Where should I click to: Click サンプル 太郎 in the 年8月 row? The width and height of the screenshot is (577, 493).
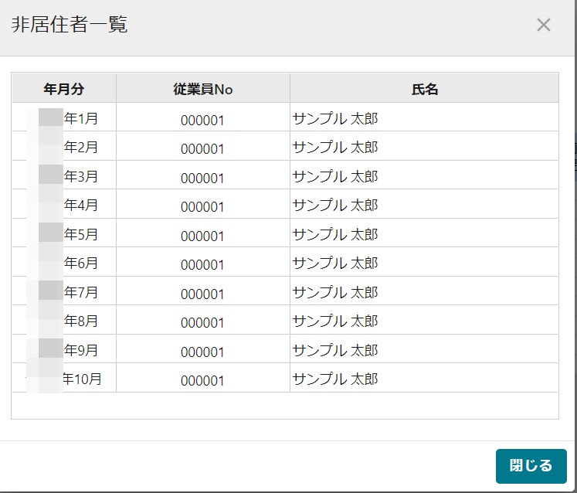335,321
